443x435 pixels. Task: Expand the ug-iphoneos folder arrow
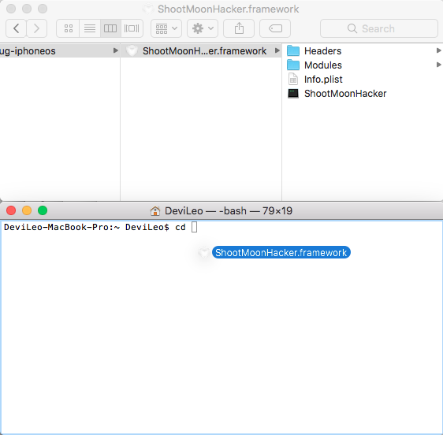point(115,50)
